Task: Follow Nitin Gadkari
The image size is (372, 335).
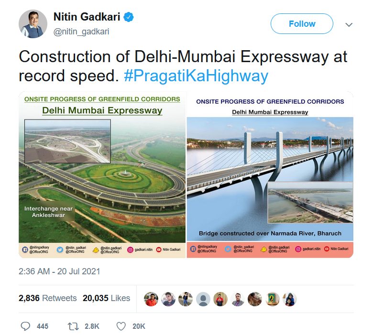Action: tap(302, 24)
